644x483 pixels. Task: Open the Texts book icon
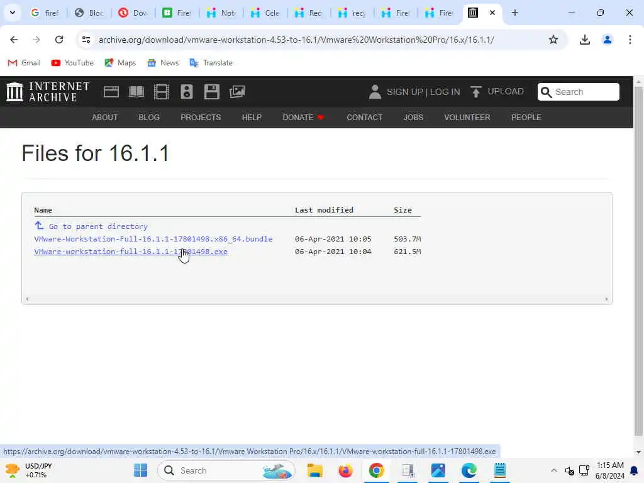(136, 92)
